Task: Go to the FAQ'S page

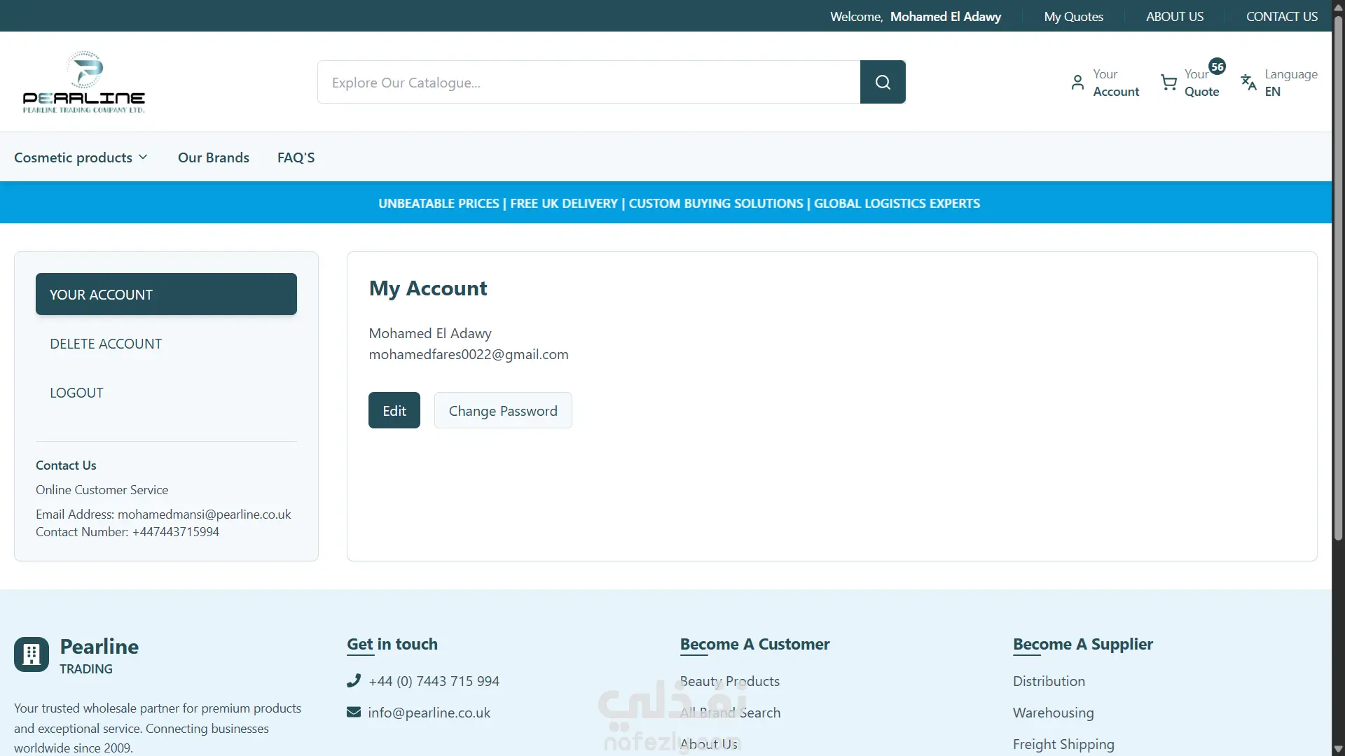Action: coord(296,157)
